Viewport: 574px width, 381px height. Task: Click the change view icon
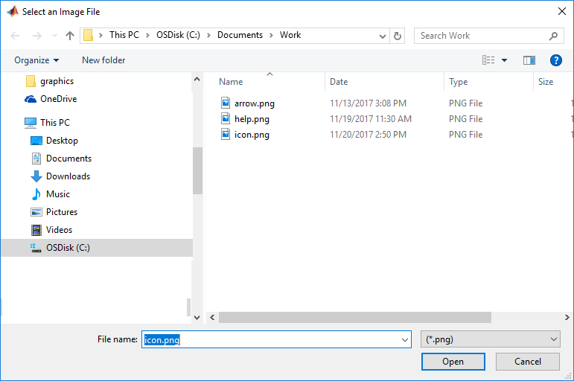coord(488,60)
